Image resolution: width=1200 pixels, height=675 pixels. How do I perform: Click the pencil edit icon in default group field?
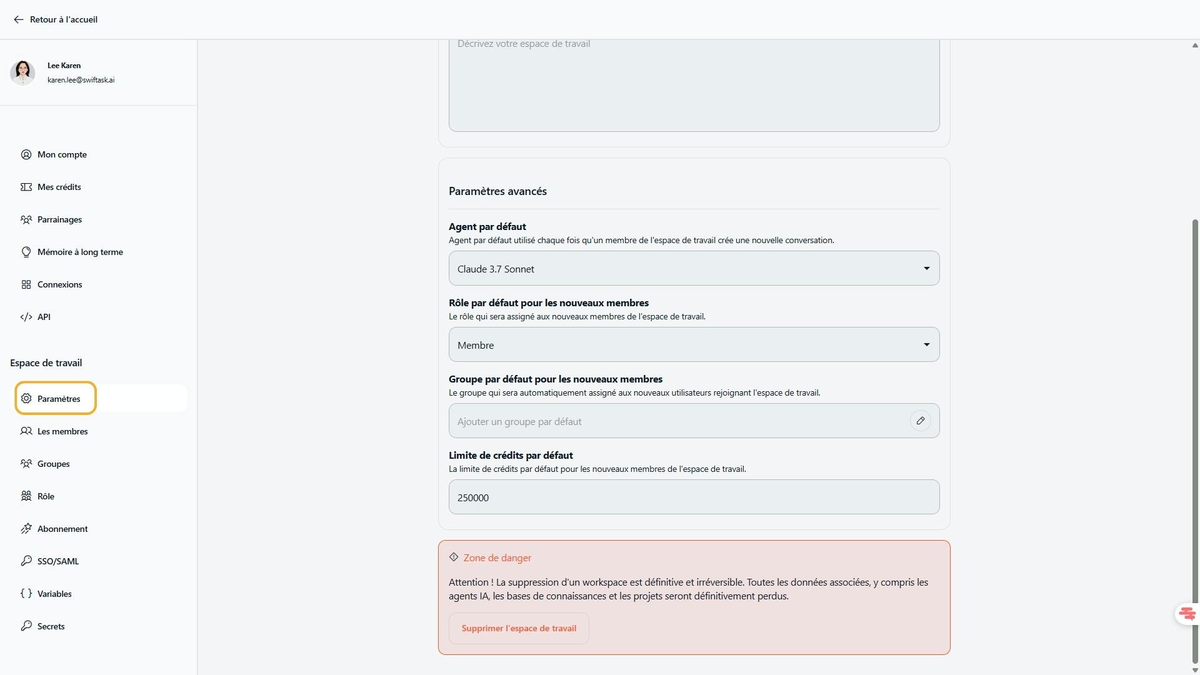tap(920, 421)
